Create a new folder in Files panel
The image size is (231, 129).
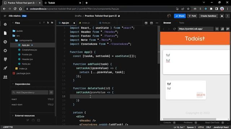coord(52,23)
